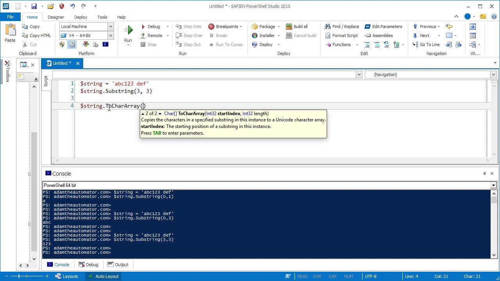Select the Debug tab at the bottom
The height and width of the screenshot is (281, 500).
[x=89, y=265]
